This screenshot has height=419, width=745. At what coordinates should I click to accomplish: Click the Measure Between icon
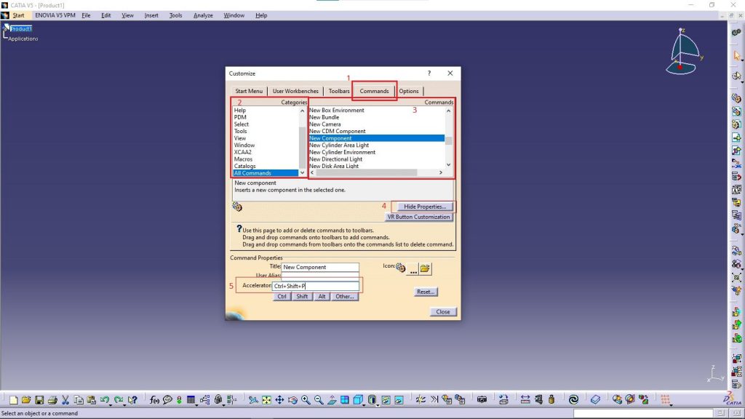click(x=525, y=400)
